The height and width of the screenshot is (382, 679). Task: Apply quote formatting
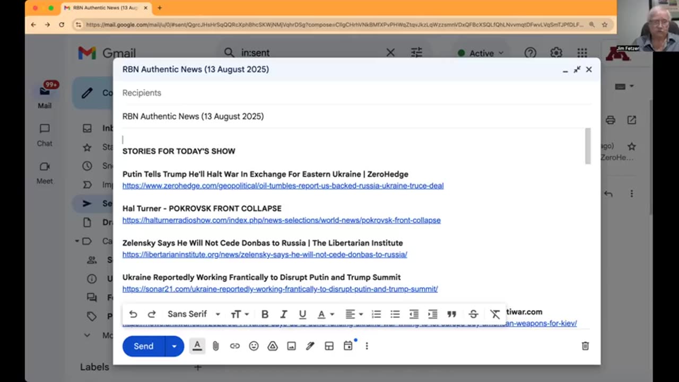[x=451, y=314]
